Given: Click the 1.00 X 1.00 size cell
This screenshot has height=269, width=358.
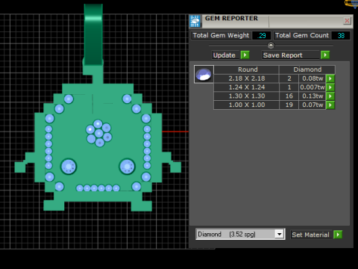Looking at the screenshot, I should 246,105.
